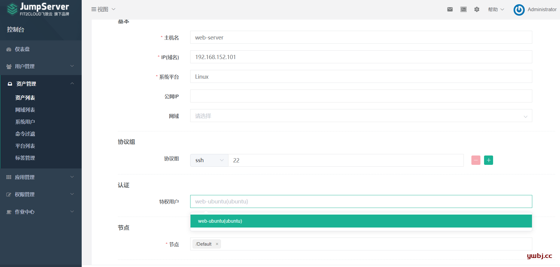560x267 pixels.
Task: Expand the 权限管理 menu chevron
Action: 72,194
